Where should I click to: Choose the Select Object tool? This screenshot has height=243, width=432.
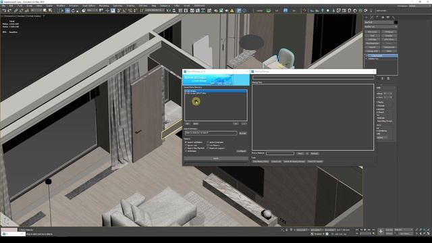45,11
